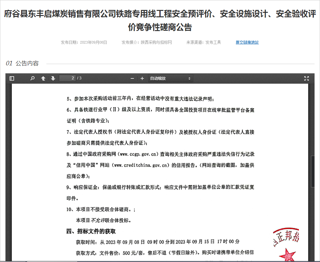
Task: Click the line 5、参加本次采购活动前三年内
Action: pos(140,99)
